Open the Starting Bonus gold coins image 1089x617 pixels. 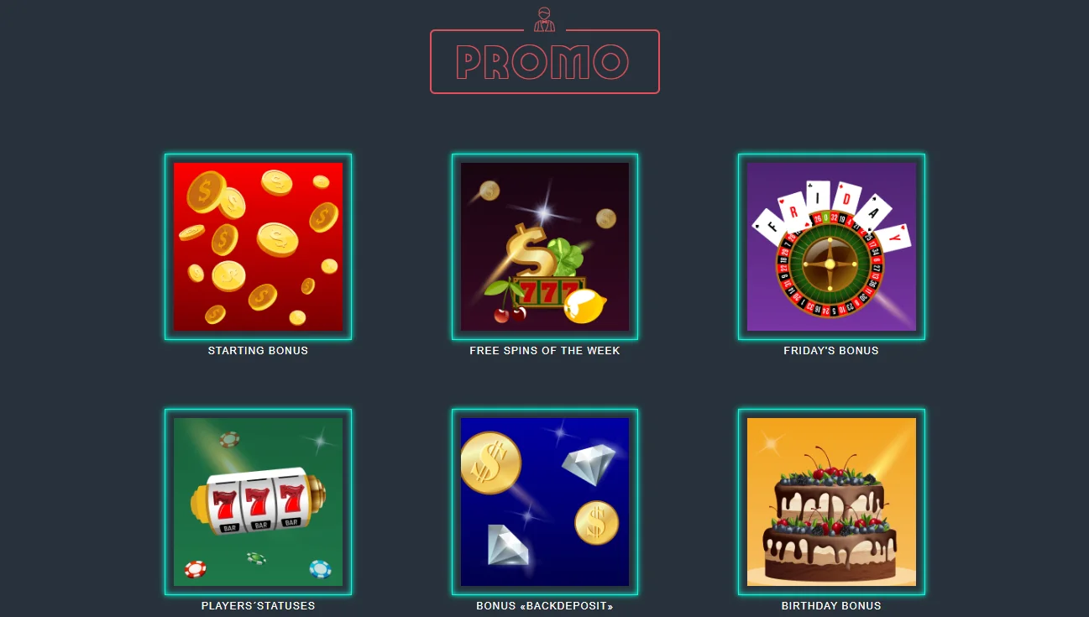[258, 247]
